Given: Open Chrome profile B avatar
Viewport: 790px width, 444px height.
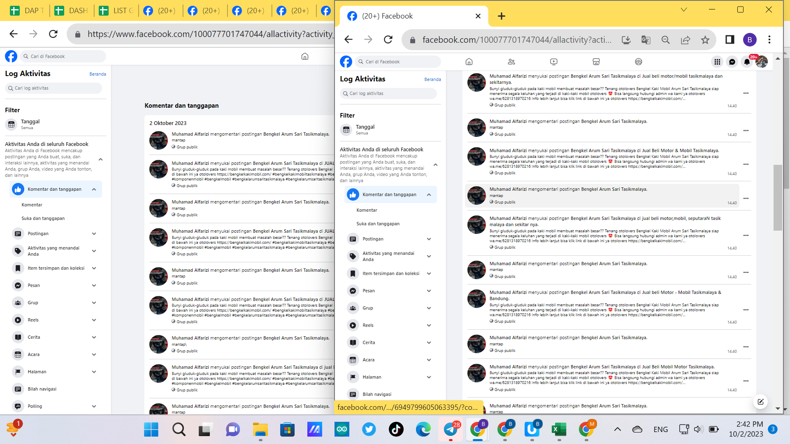Looking at the screenshot, I should tap(750, 39).
